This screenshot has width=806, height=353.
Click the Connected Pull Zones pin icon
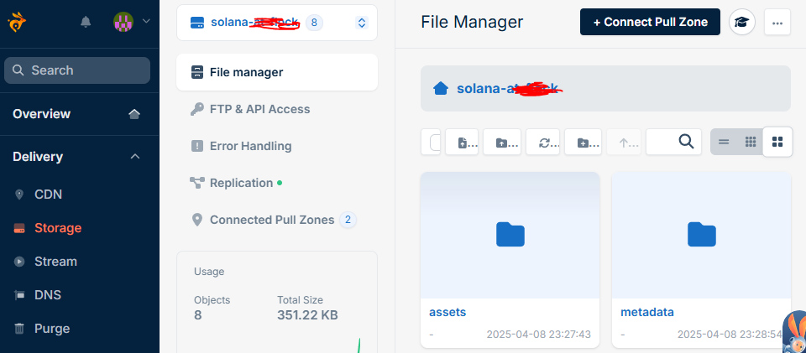pos(196,221)
